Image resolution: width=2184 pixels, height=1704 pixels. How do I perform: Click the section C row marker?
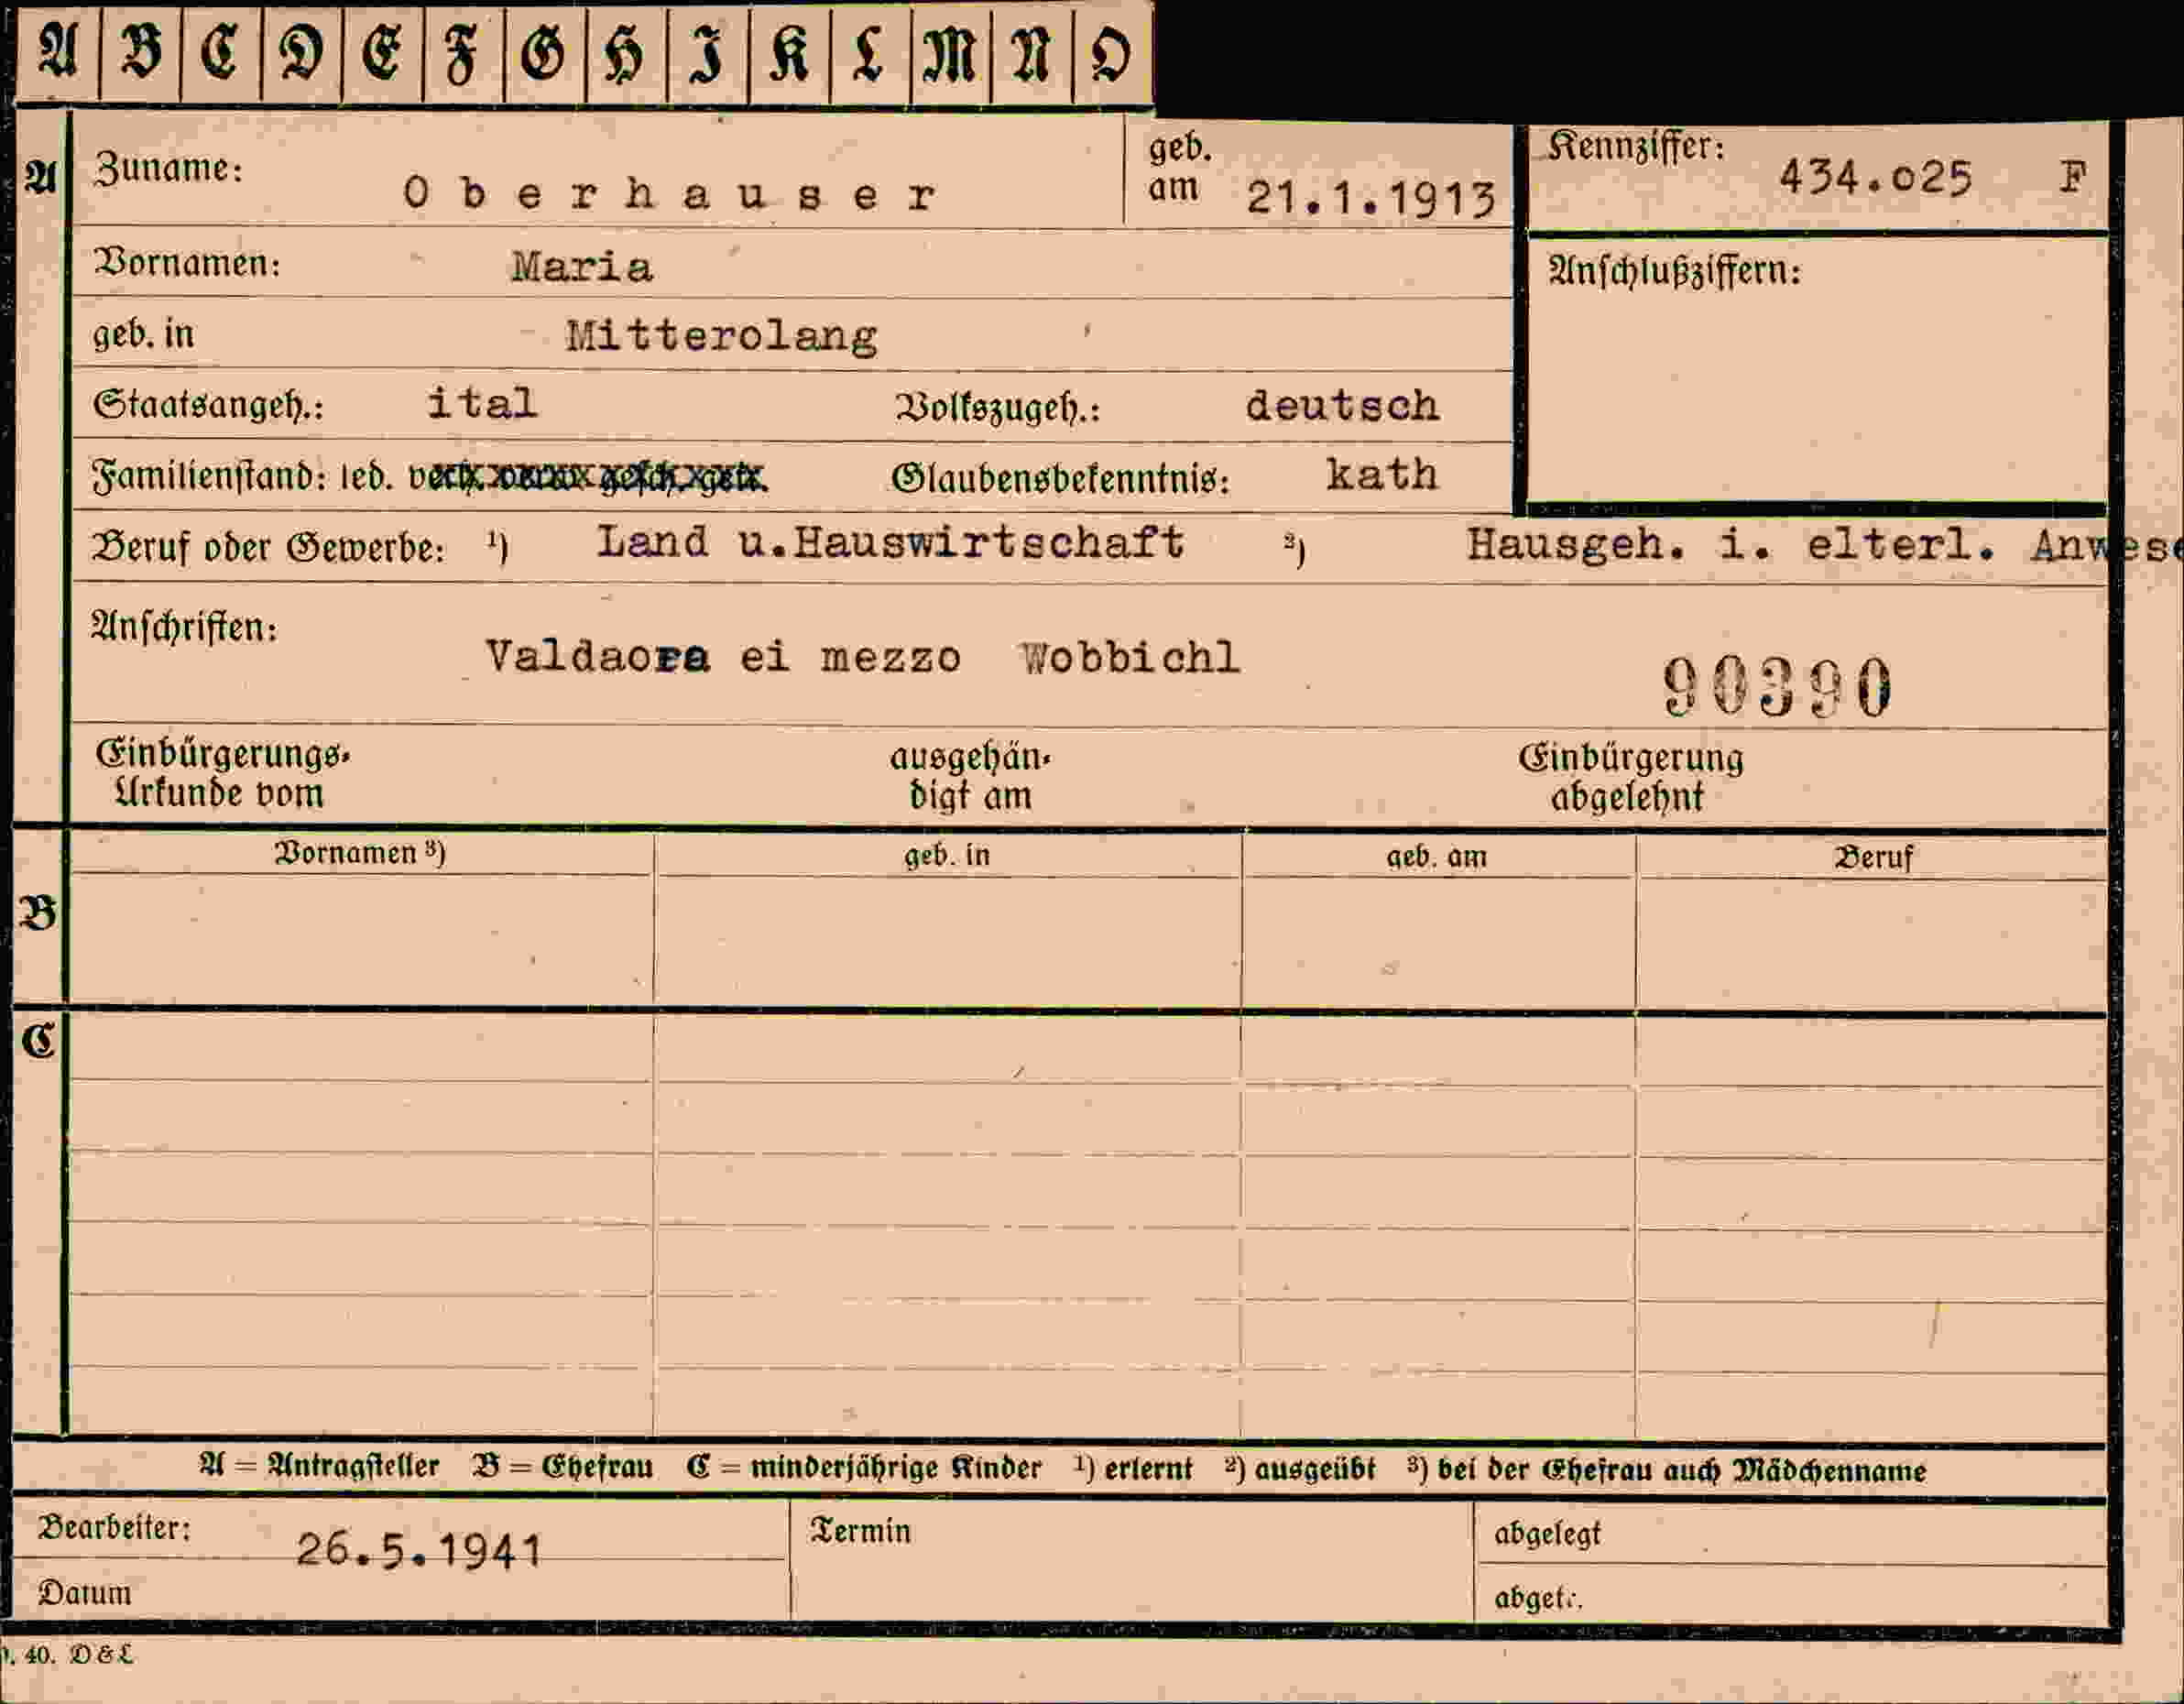39,1041
